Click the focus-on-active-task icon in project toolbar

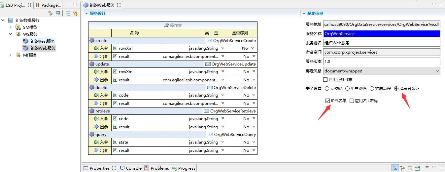pyautogui.click(x=58, y=13)
